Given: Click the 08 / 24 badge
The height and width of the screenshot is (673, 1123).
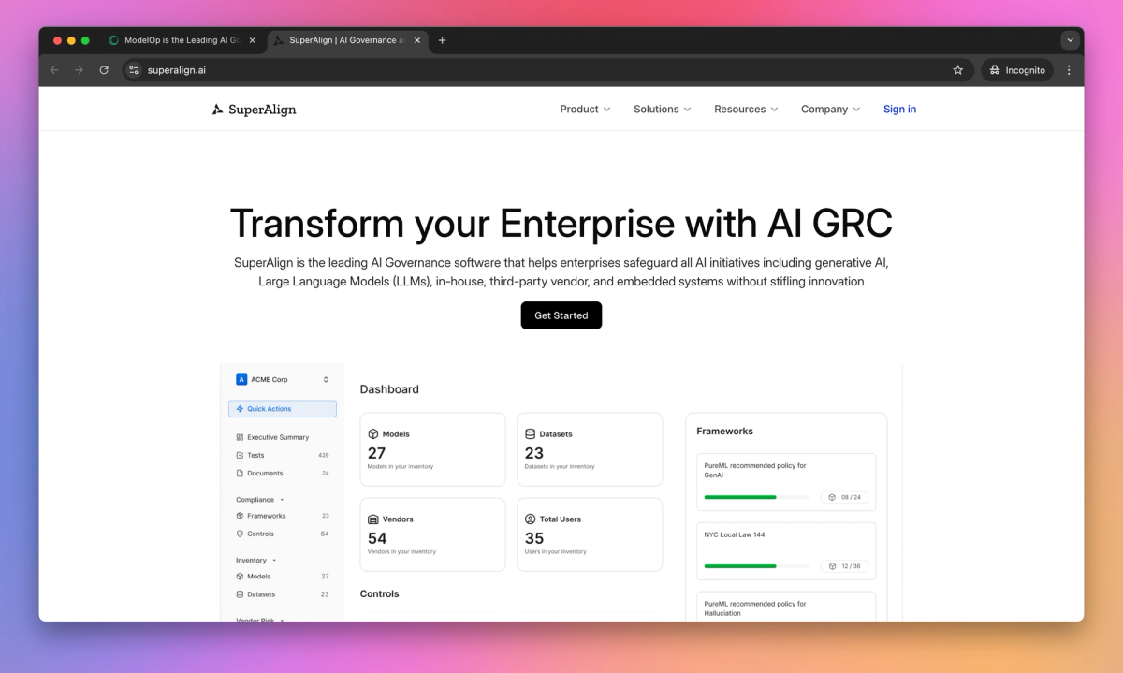Looking at the screenshot, I should click(x=845, y=497).
